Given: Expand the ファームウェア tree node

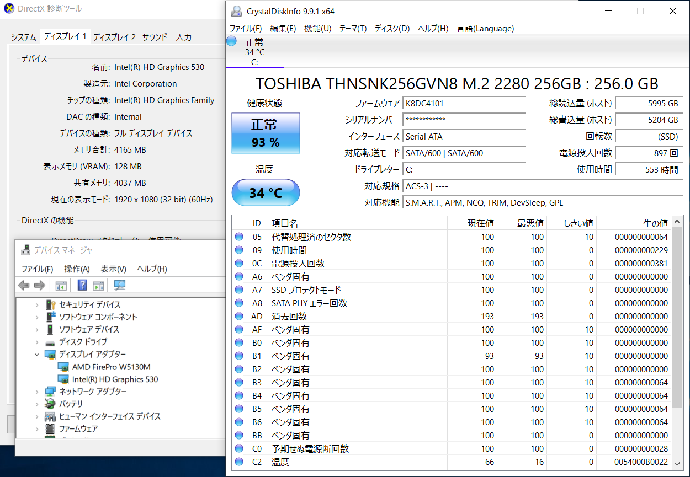Looking at the screenshot, I should (37, 428).
